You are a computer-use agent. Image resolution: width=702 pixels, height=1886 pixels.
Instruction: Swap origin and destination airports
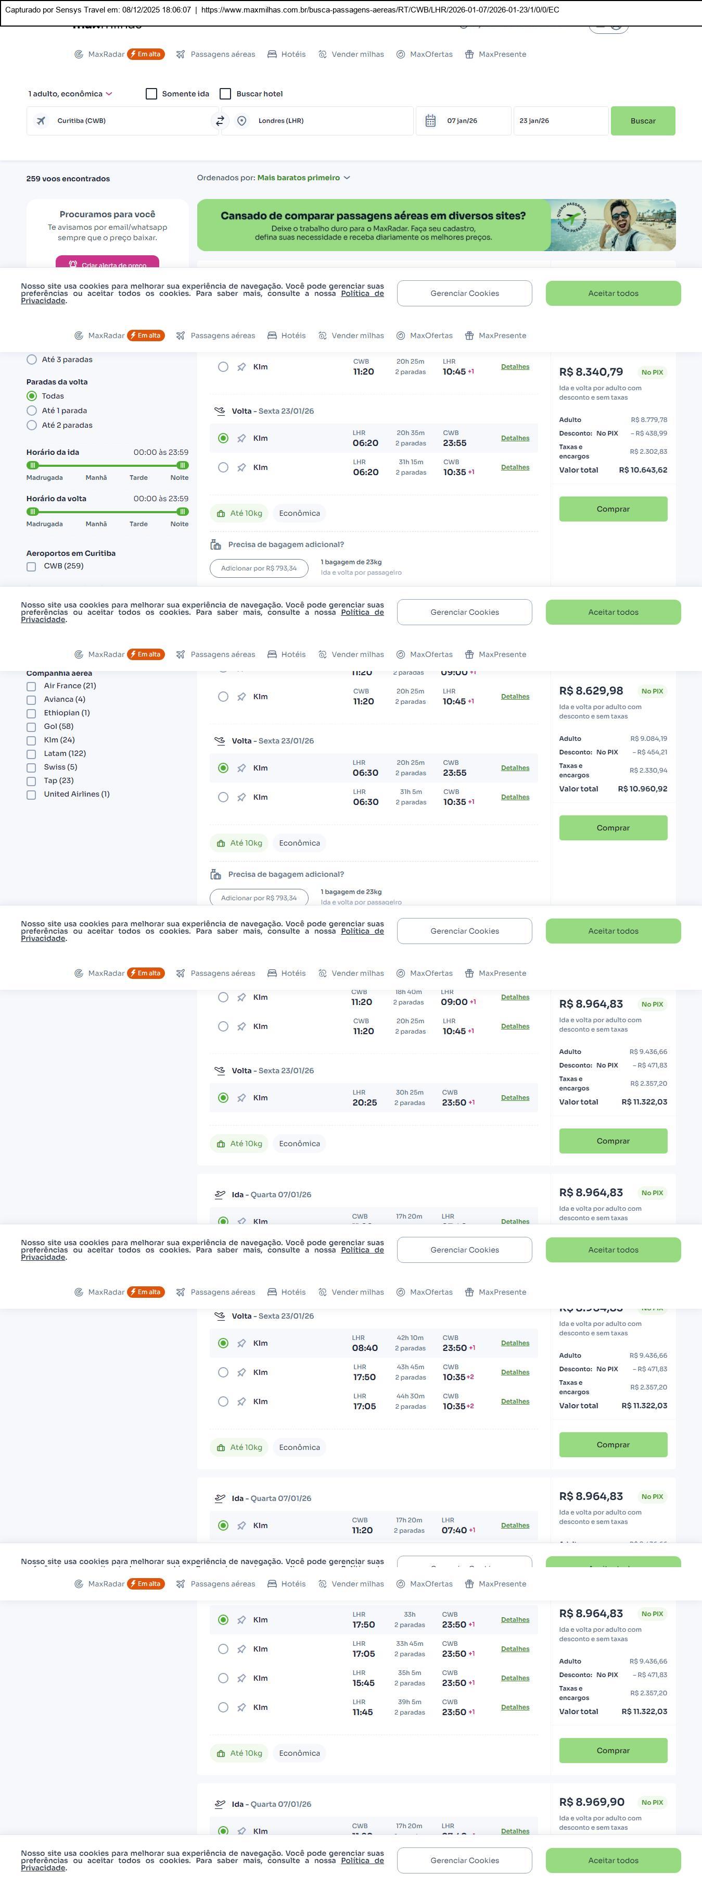pos(220,121)
